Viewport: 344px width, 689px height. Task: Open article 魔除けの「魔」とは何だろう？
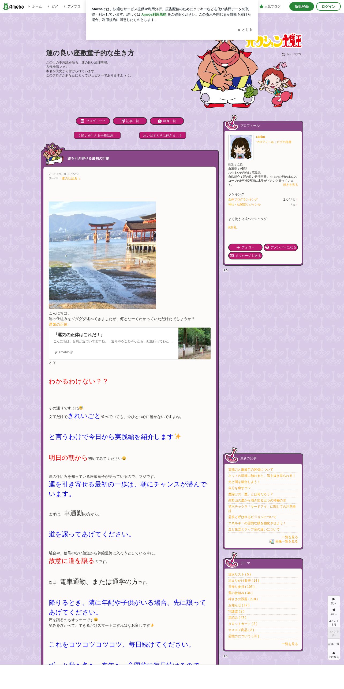tap(250, 494)
